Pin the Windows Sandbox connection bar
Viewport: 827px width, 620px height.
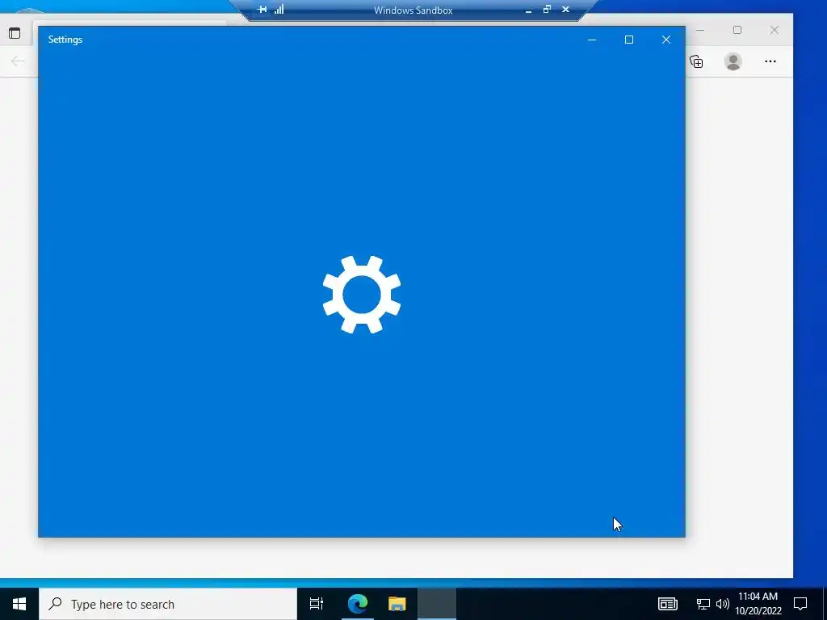pos(262,10)
